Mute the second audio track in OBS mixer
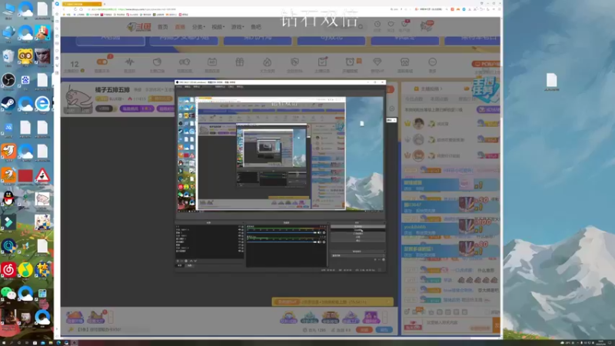This screenshot has height=346, width=615. pyautogui.click(x=319, y=242)
